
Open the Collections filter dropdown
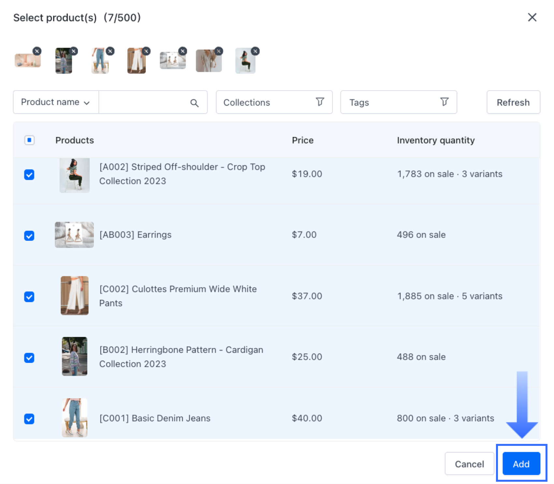[274, 102]
